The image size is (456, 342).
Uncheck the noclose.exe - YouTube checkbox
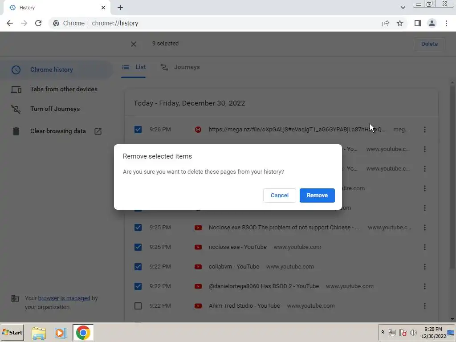(x=138, y=247)
